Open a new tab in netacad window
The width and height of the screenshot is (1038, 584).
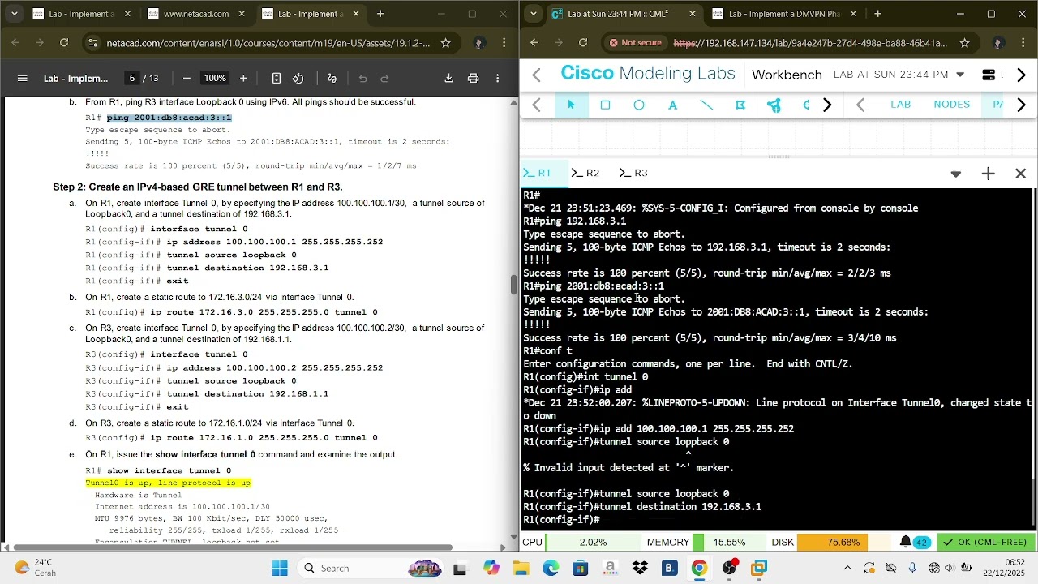coord(380,14)
